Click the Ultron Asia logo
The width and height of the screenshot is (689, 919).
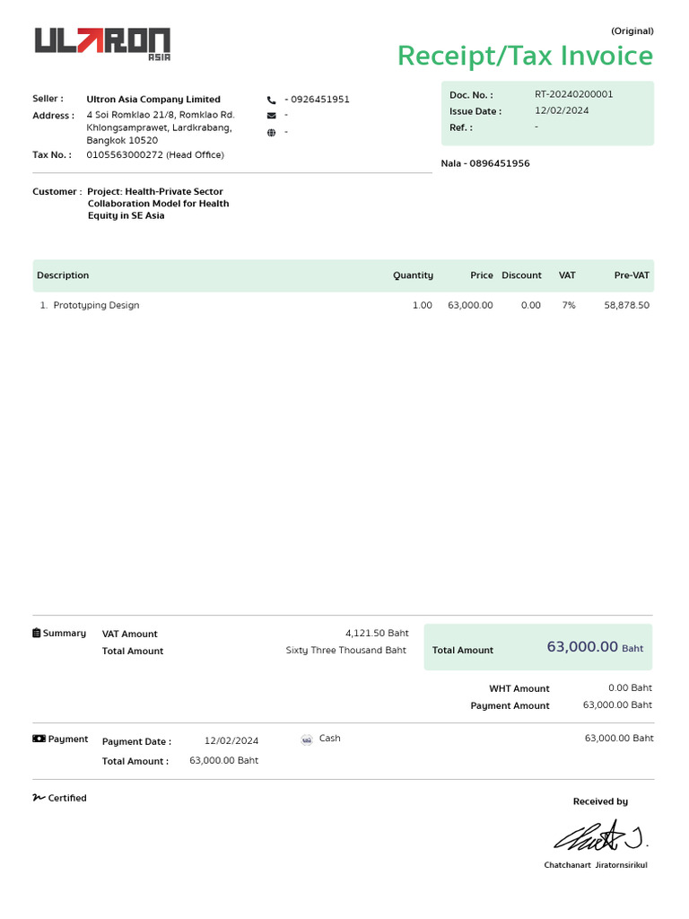tap(102, 44)
